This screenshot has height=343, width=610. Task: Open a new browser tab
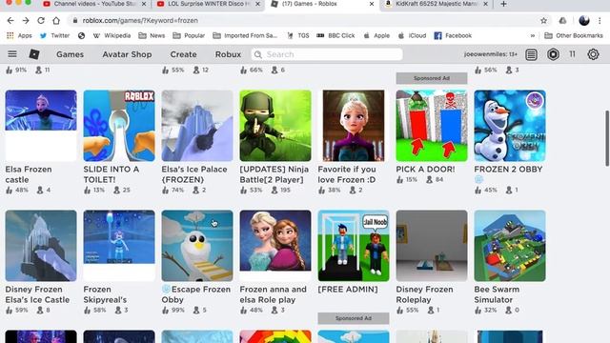click(503, 4)
